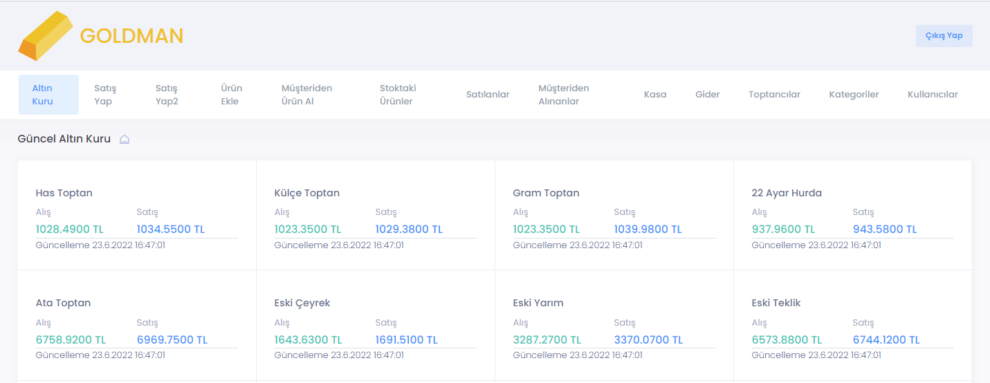
Task: Navigate to the Kullanıcılar section
Action: pyautogui.click(x=933, y=95)
